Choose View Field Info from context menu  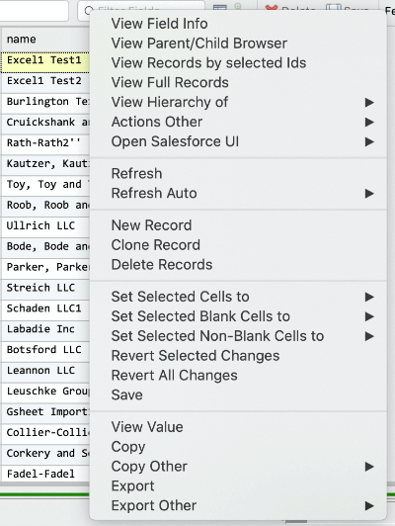tap(238, 24)
